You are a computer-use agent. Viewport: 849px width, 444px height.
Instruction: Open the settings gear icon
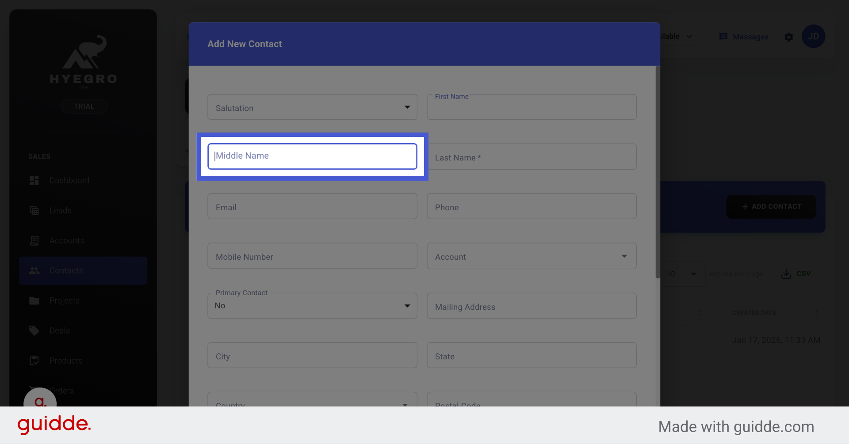click(789, 37)
